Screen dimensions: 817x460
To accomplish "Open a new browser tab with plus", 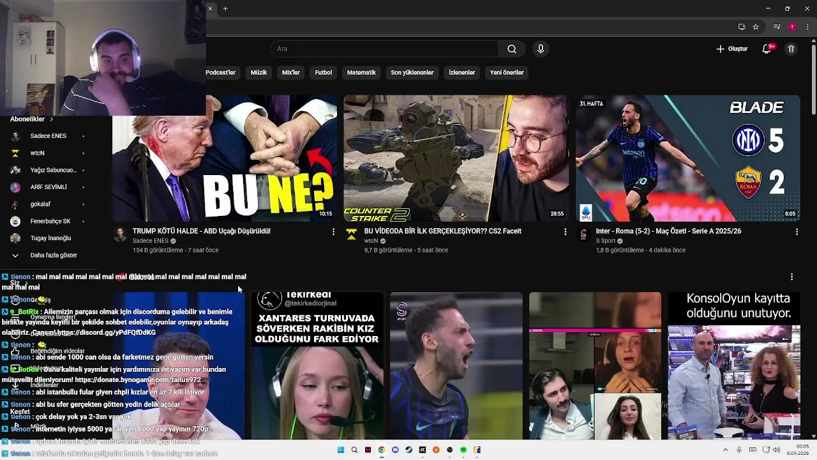I will [225, 8].
